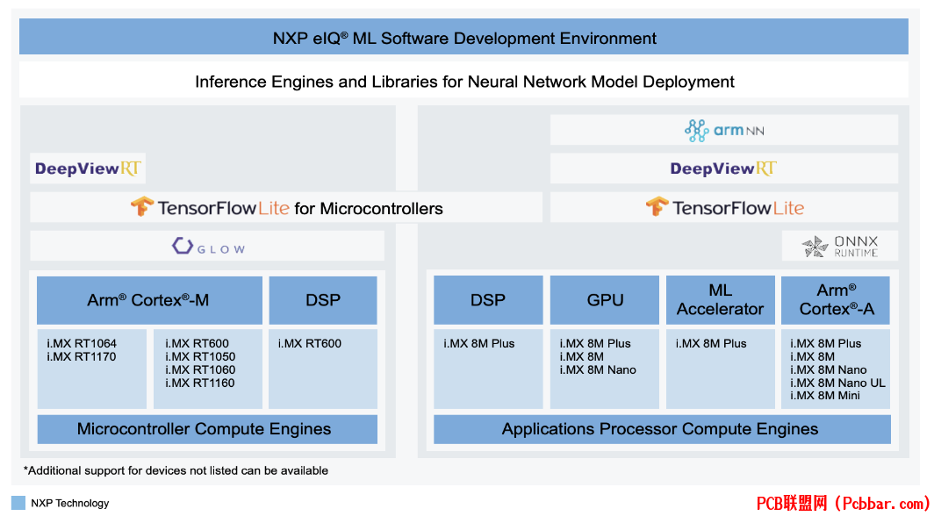Click "i.MX 8M Nano UL" device text
This screenshot has width=934, height=516.
[x=837, y=383]
